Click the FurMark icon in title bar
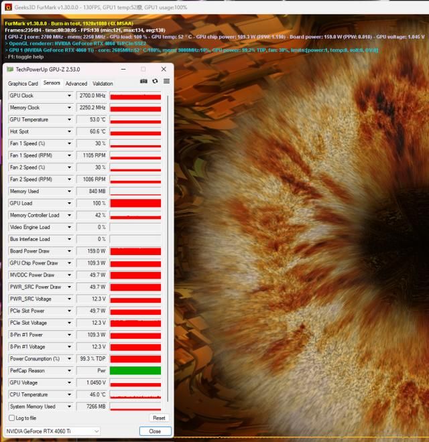Image resolution: width=429 pixels, height=442 pixels. [9, 7]
